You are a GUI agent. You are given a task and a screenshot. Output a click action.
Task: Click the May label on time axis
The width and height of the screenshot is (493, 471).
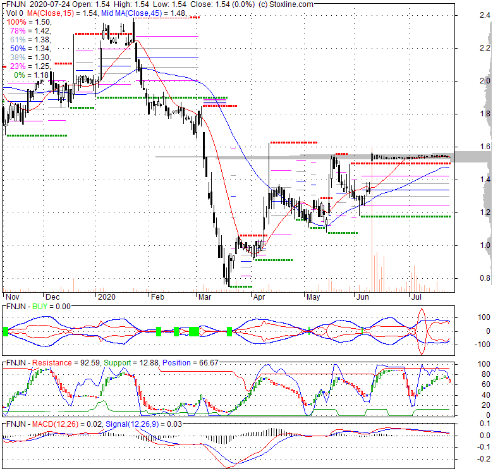coord(313,297)
